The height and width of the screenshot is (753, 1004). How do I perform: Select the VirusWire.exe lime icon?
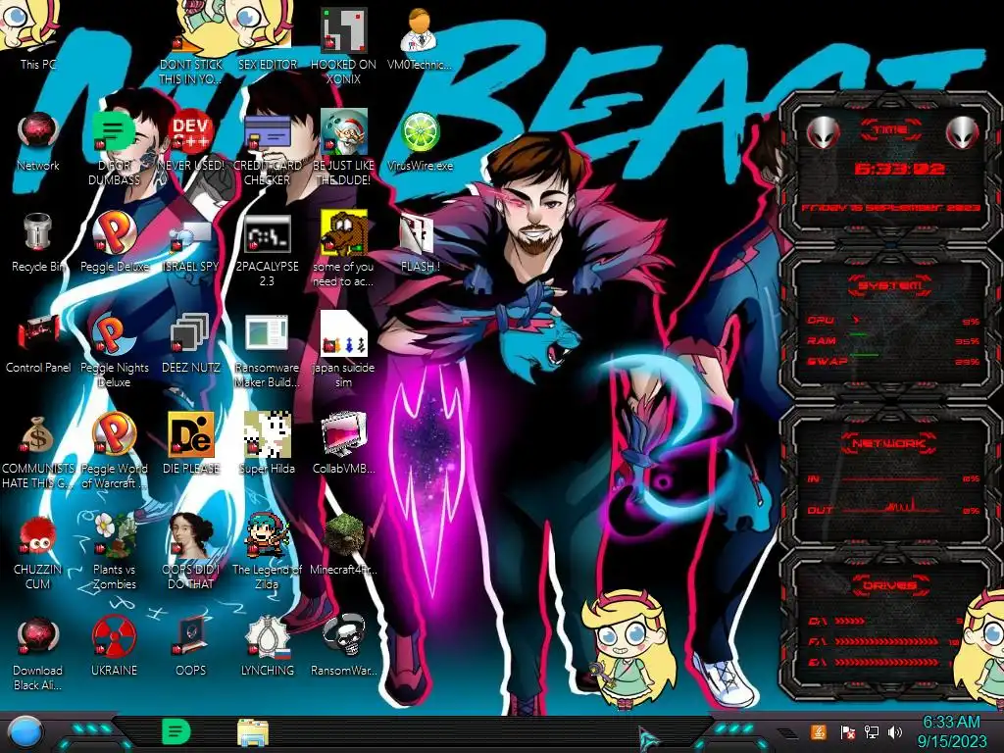[x=420, y=141]
